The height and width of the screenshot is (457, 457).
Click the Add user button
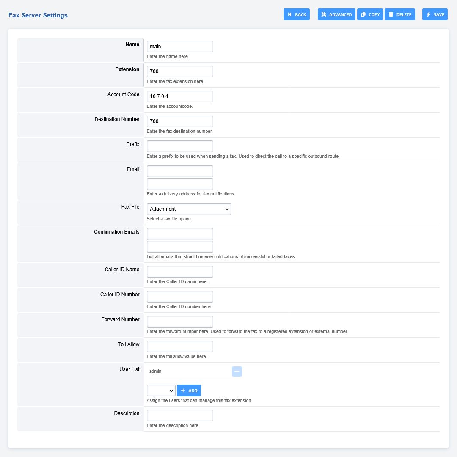coord(189,391)
